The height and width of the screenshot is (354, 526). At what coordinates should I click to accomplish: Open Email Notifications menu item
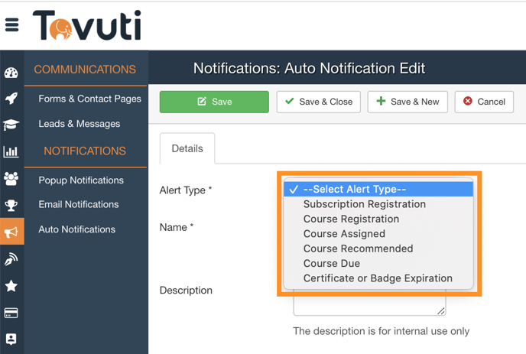79,204
